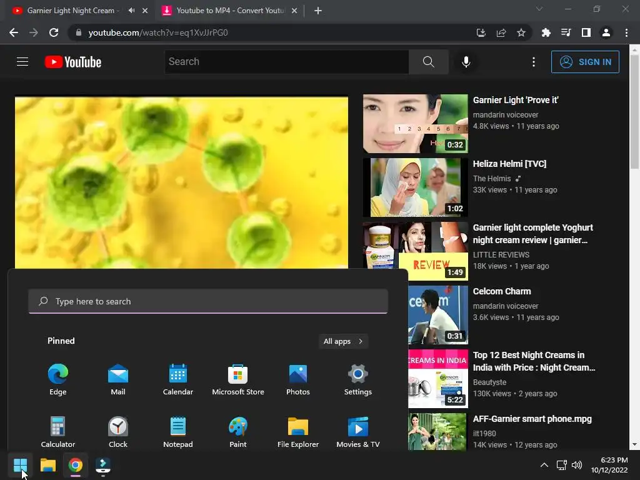This screenshot has width=640, height=480.
Task: Click the YouTube search input field
Action: (x=286, y=62)
